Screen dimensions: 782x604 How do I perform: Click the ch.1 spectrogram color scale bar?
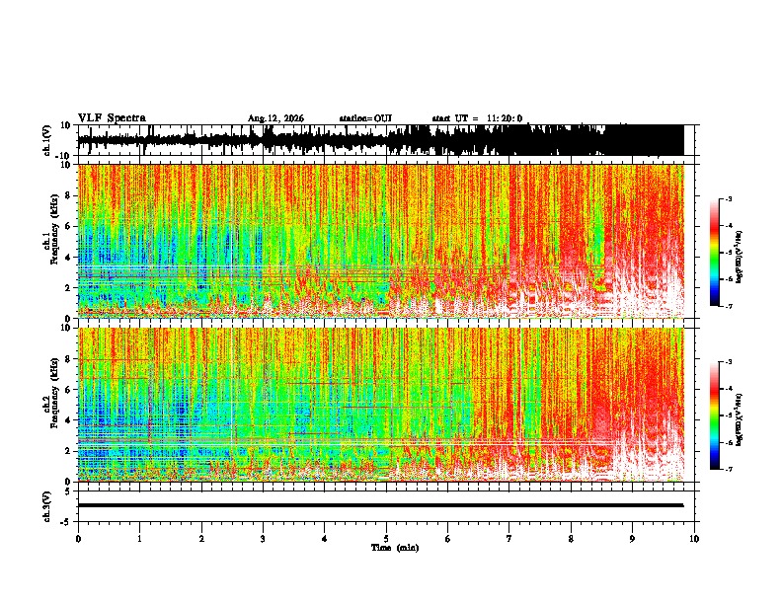(714, 253)
